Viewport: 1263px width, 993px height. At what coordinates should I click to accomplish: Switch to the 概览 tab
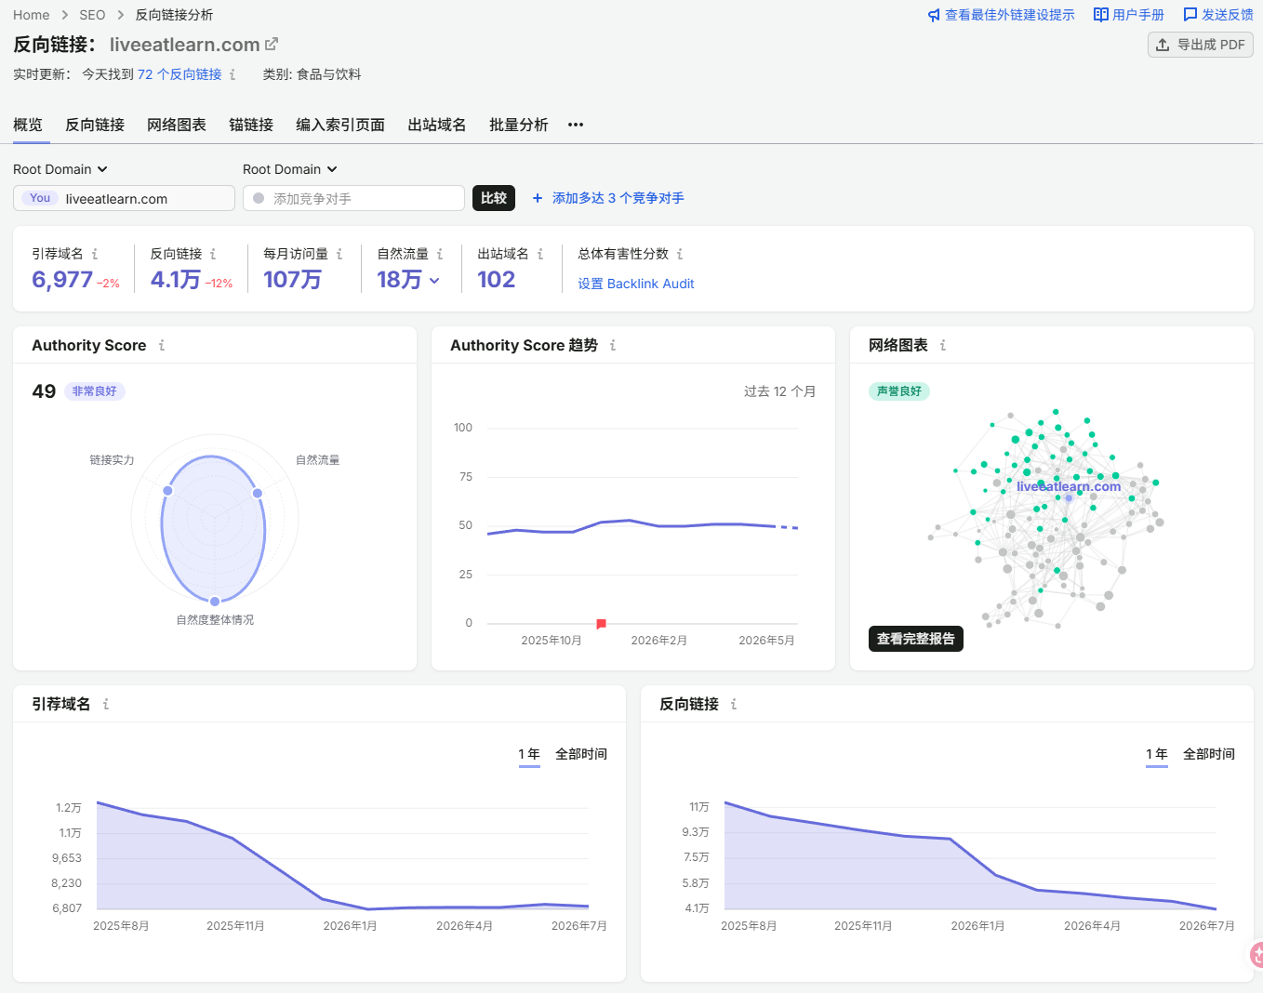pyautogui.click(x=28, y=125)
